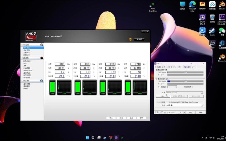Show hidden icons in the system tray
The width and height of the screenshot is (226, 141).
202,138
